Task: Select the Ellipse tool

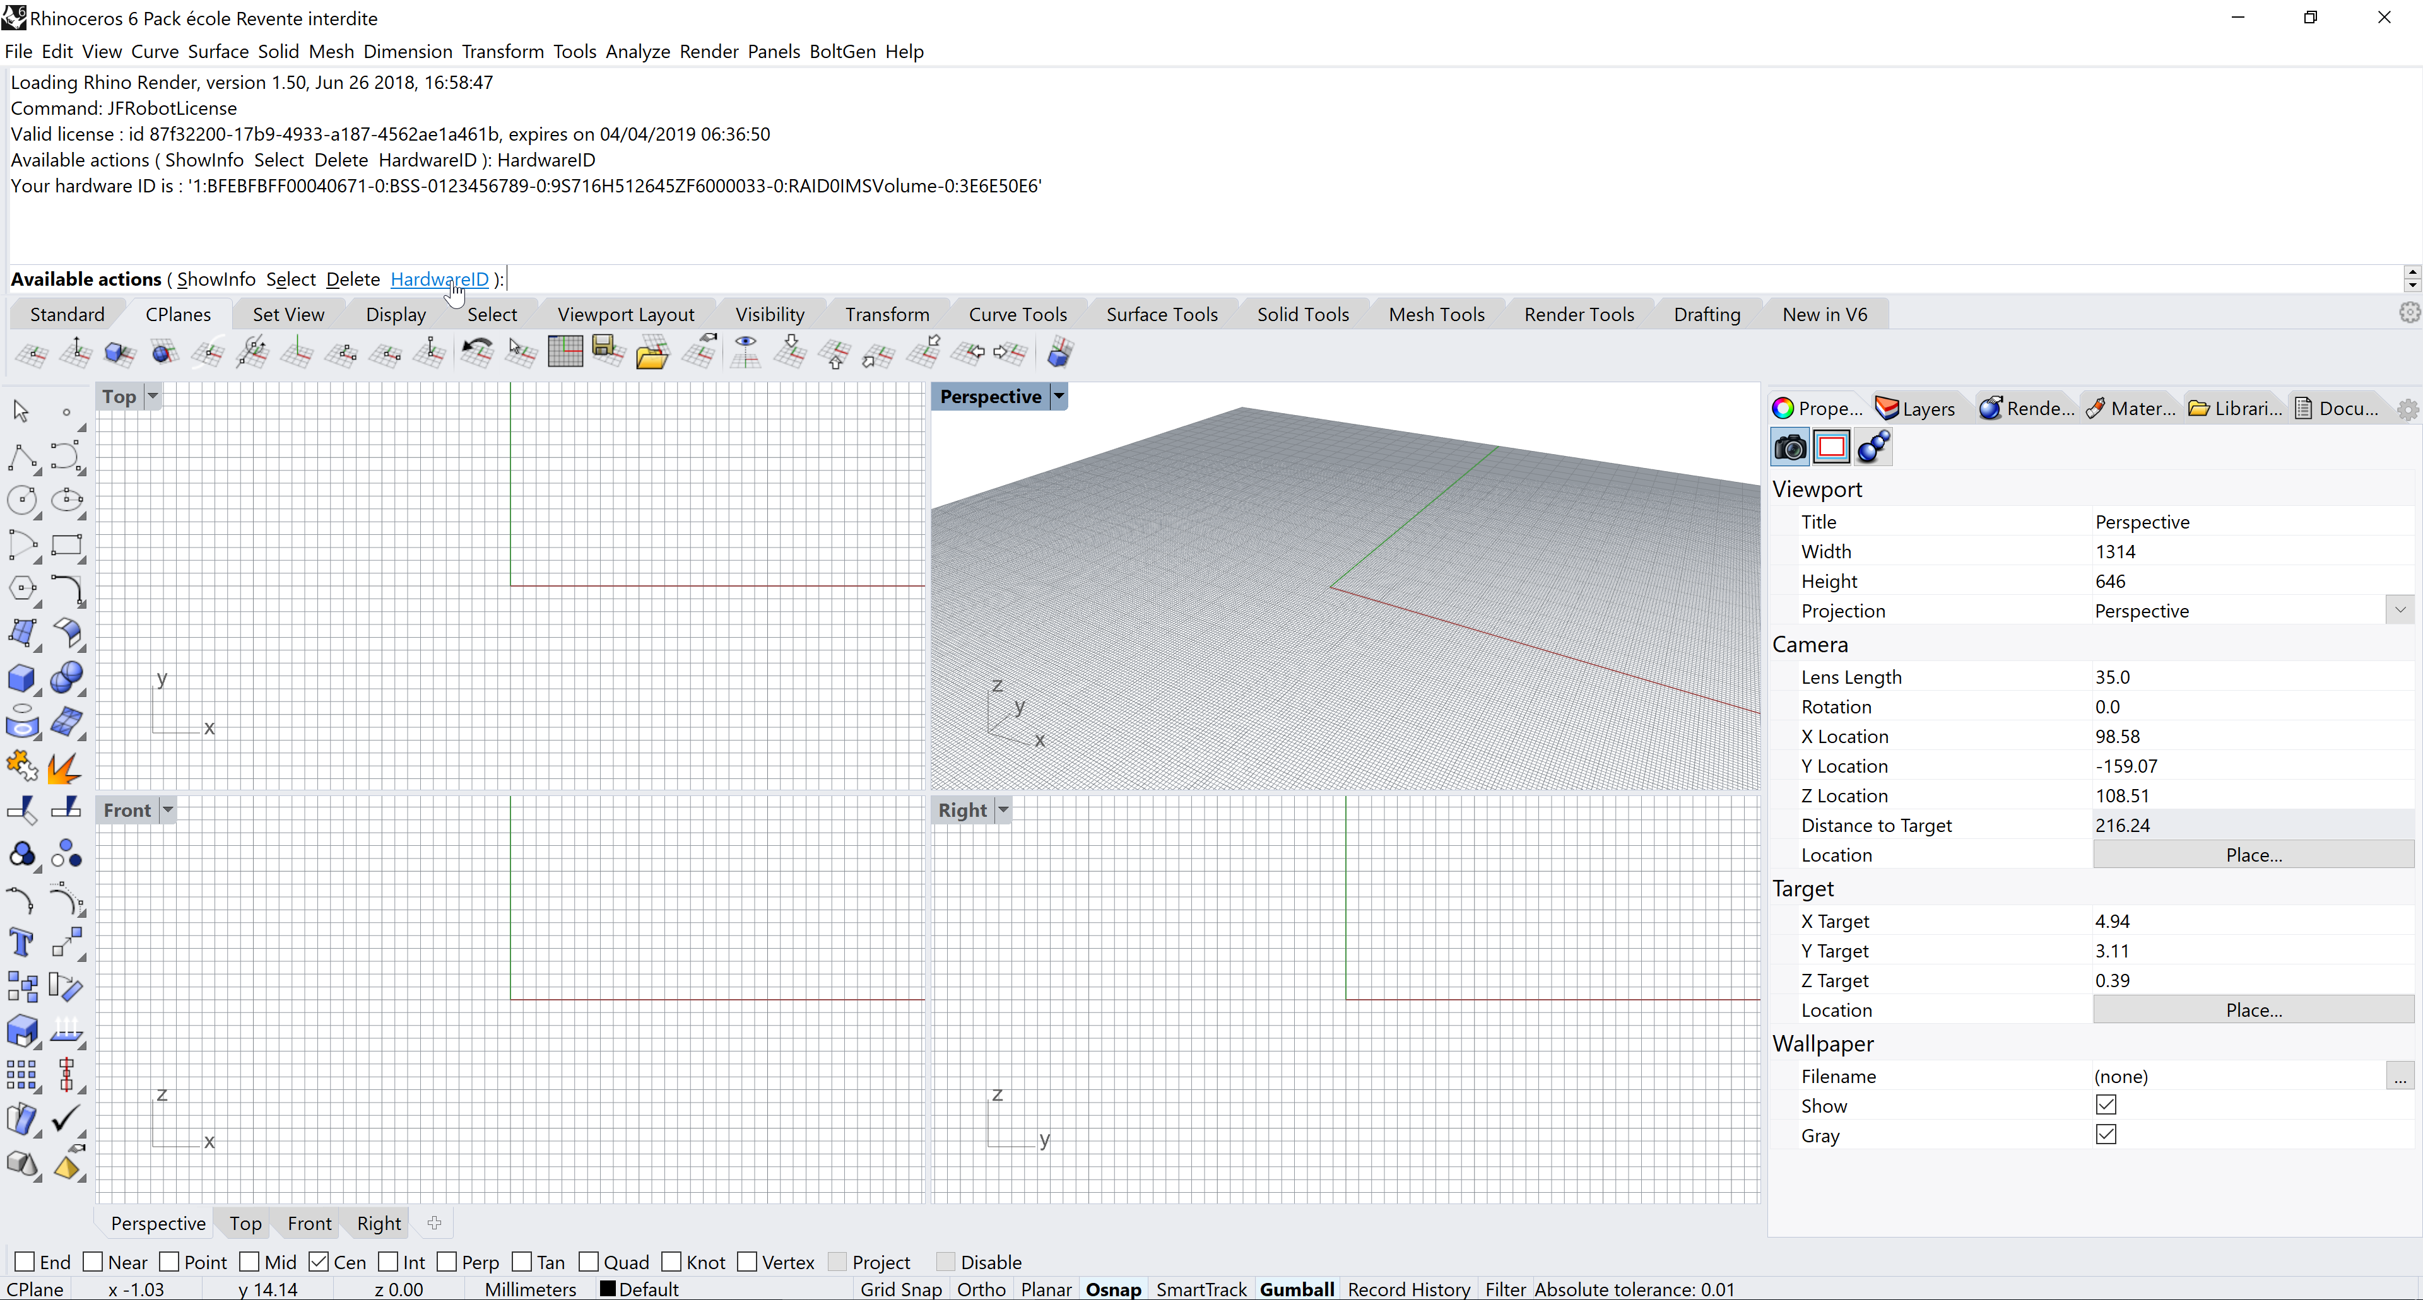Action: (67, 501)
